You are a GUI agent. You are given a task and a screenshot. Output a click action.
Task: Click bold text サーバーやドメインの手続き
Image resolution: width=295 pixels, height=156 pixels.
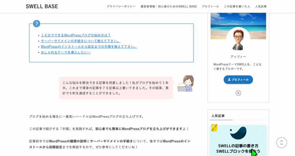coord(111,141)
